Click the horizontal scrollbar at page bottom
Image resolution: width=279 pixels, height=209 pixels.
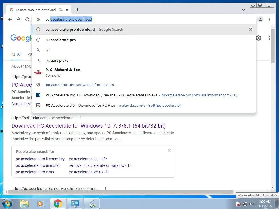pos(121,192)
